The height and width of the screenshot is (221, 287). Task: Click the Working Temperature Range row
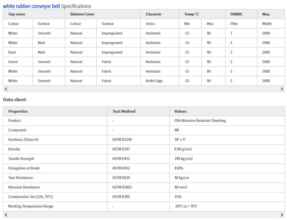(x=31, y=206)
